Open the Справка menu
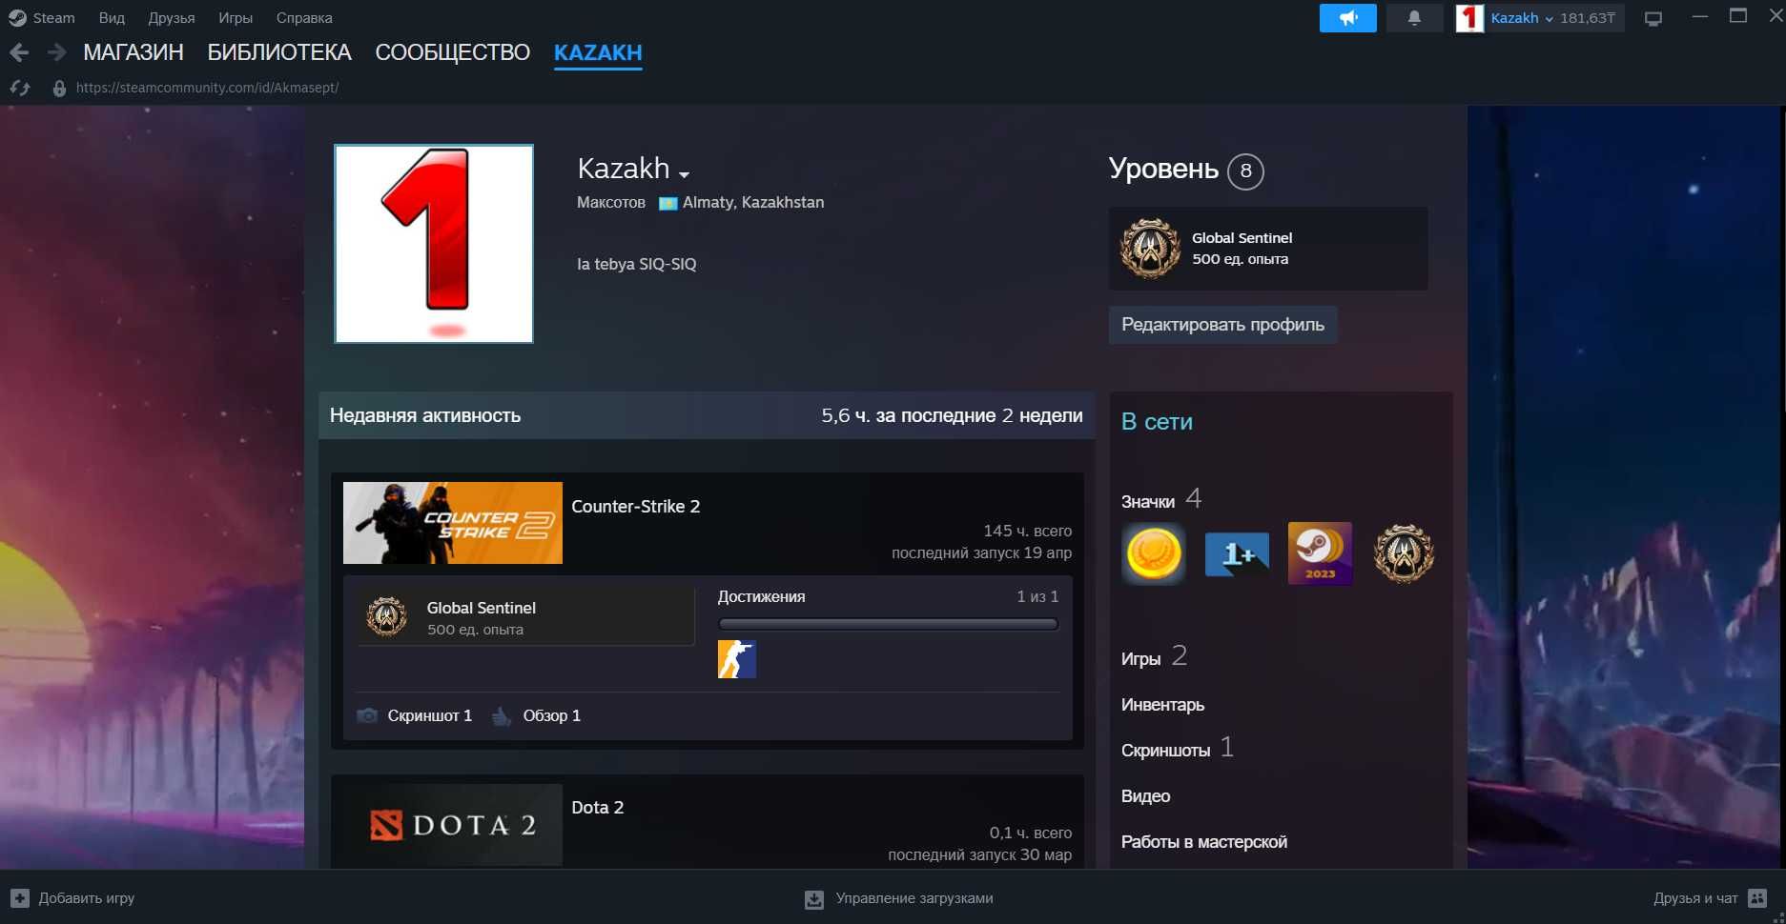 point(304,18)
